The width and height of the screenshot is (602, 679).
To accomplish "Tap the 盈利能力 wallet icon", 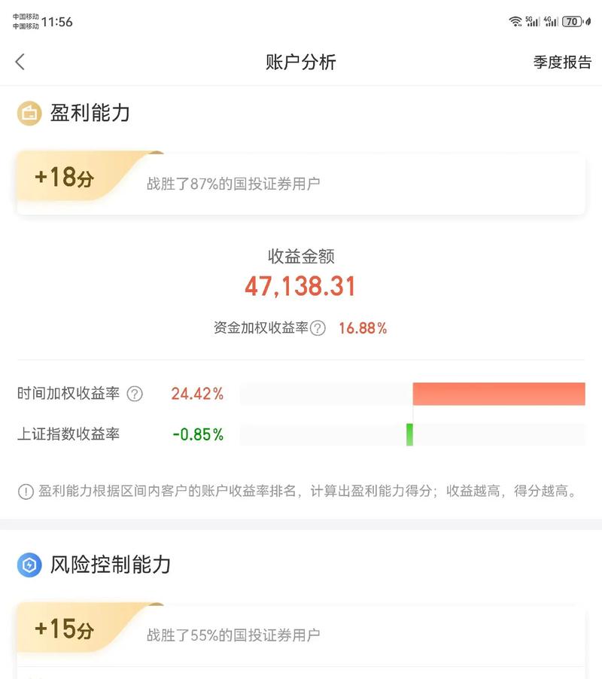I will (29, 114).
